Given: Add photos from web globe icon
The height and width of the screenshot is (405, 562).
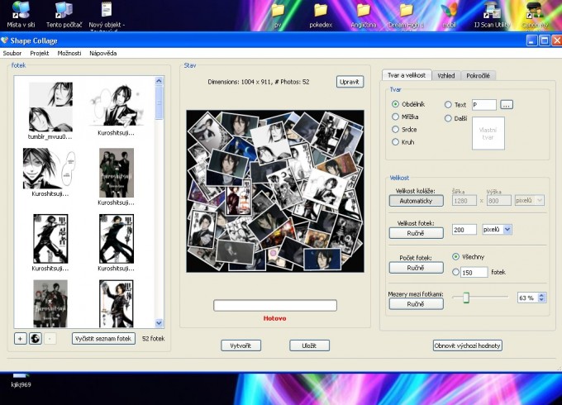Looking at the screenshot, I should [35, 338].
